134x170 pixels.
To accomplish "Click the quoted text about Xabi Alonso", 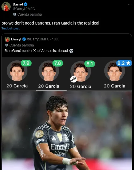I will click(x=36, y=51).
